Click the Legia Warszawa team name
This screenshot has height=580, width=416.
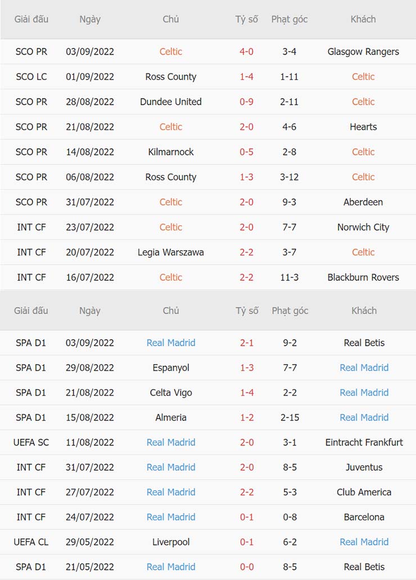pos(171,252)
